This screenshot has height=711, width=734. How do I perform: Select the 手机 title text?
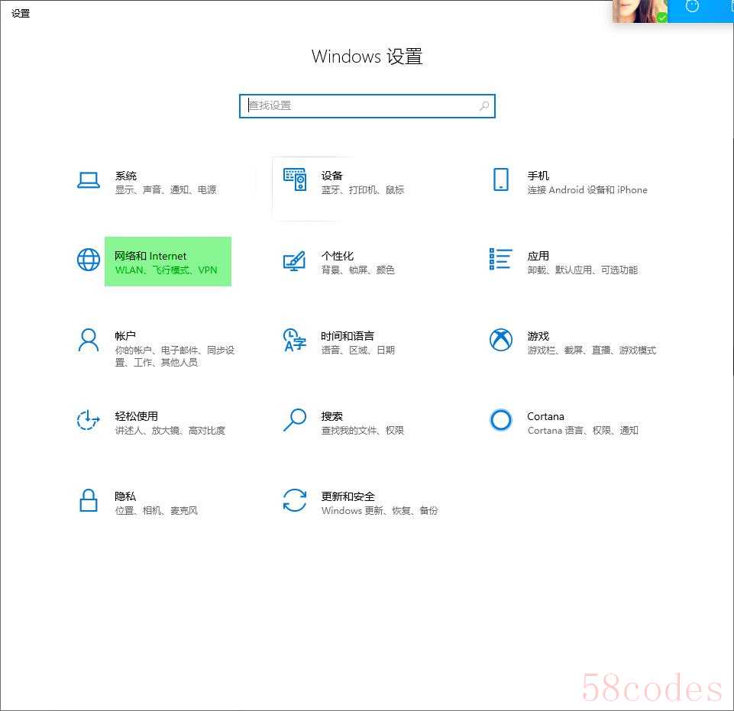(538, 176)
